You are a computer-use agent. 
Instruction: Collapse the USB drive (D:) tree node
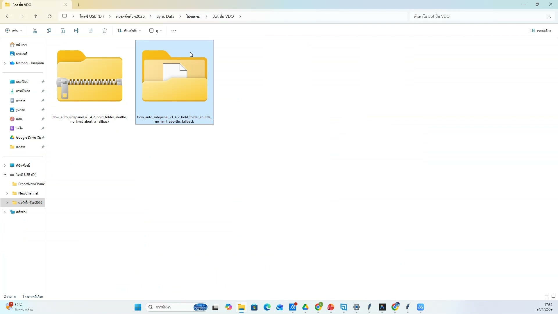point(5,175)
